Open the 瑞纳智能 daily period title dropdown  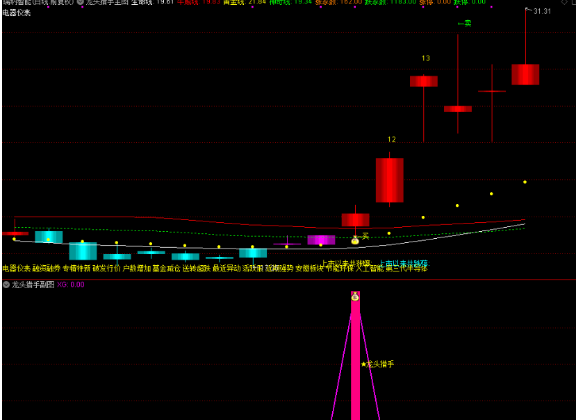[x=38, y=2]
